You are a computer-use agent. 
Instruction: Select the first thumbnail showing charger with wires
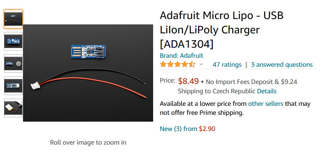pyautogui.click(x=13, y=19)
